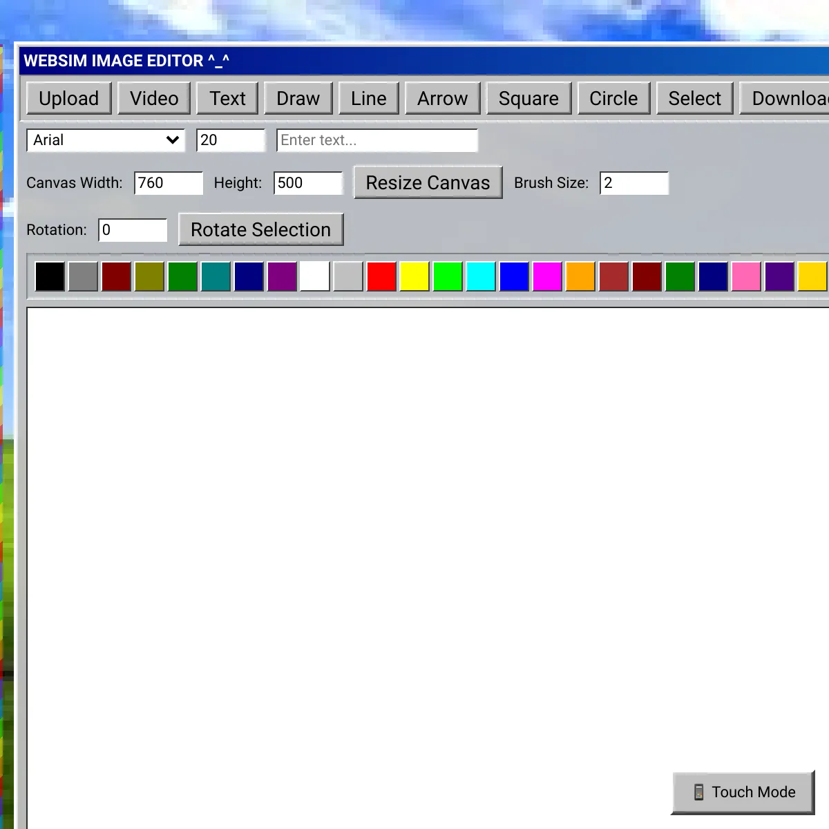Click the Resize Canvas button

(428, 182)
